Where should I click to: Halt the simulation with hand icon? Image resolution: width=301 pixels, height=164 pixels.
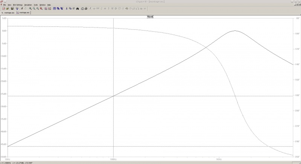point(26,9)
